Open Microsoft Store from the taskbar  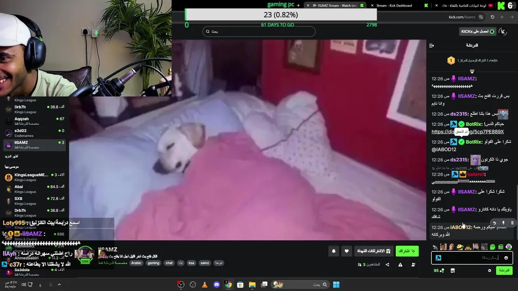pos(240,285)
